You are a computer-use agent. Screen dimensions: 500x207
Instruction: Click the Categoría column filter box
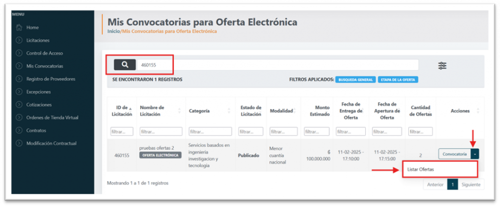pos(210,132)
